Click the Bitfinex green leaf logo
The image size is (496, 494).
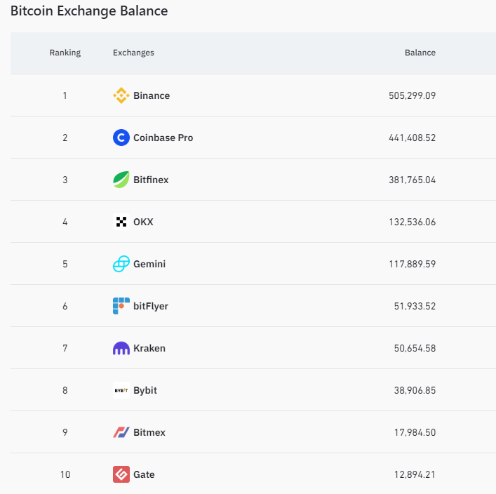click(x=121, y=180)
